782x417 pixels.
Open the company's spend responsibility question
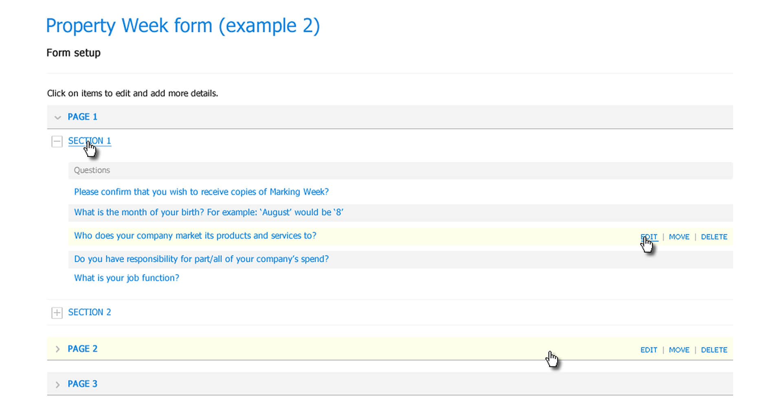[x=201, y=259]
